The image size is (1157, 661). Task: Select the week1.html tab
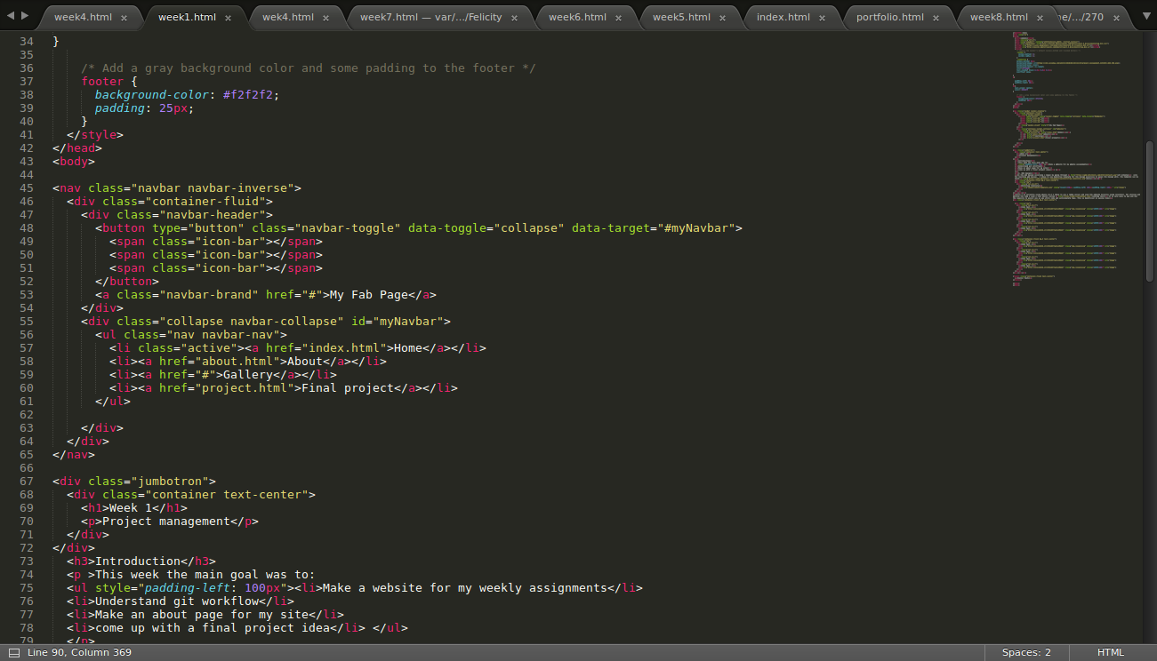[x=187, y=17]
